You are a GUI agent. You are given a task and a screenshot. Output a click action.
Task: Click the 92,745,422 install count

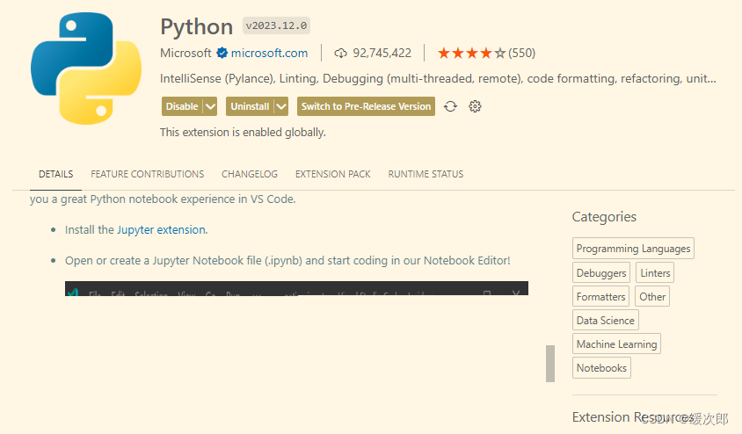(382, 53)
